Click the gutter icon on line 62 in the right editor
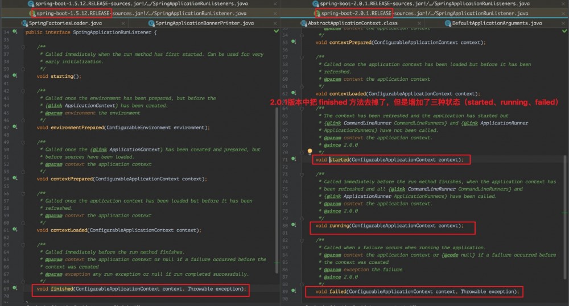 point(294,93)
